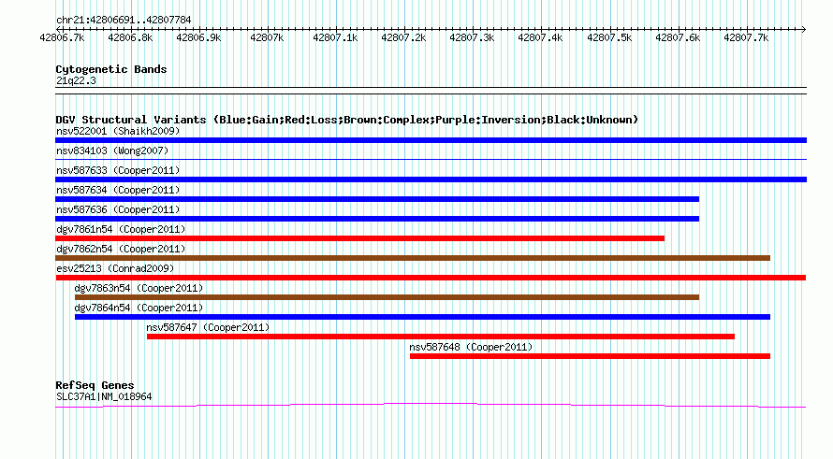
Task: Click the nsv834103 (Wong2007) label
Action: (x=112, y=151)
